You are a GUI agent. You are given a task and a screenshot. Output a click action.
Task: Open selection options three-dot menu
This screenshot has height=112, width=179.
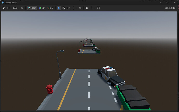tap(73, 8)
